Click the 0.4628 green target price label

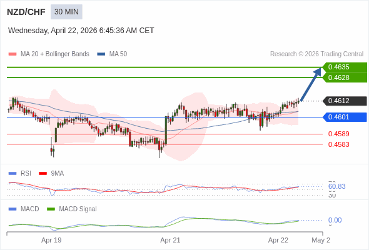(x=345, y=77)
